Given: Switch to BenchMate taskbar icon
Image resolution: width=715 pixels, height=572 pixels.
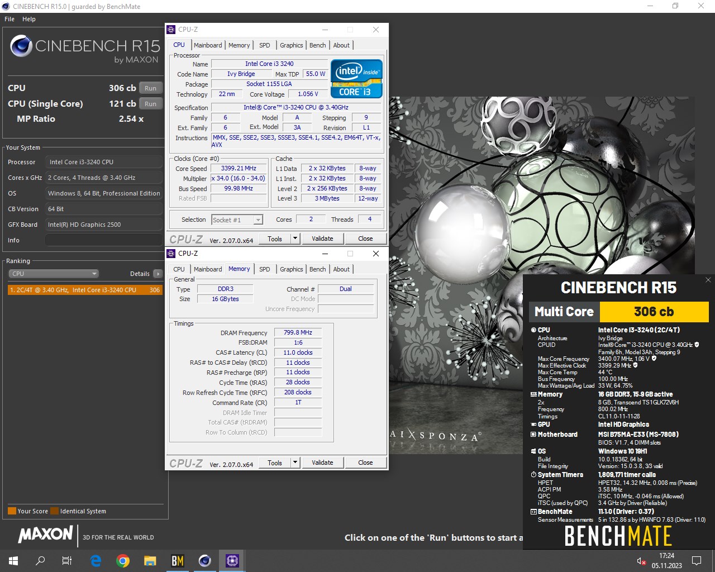Looking at the screenshot, I should coord(177,561).
